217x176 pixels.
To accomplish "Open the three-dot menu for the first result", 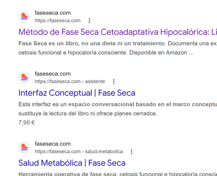I will [89, 21].
